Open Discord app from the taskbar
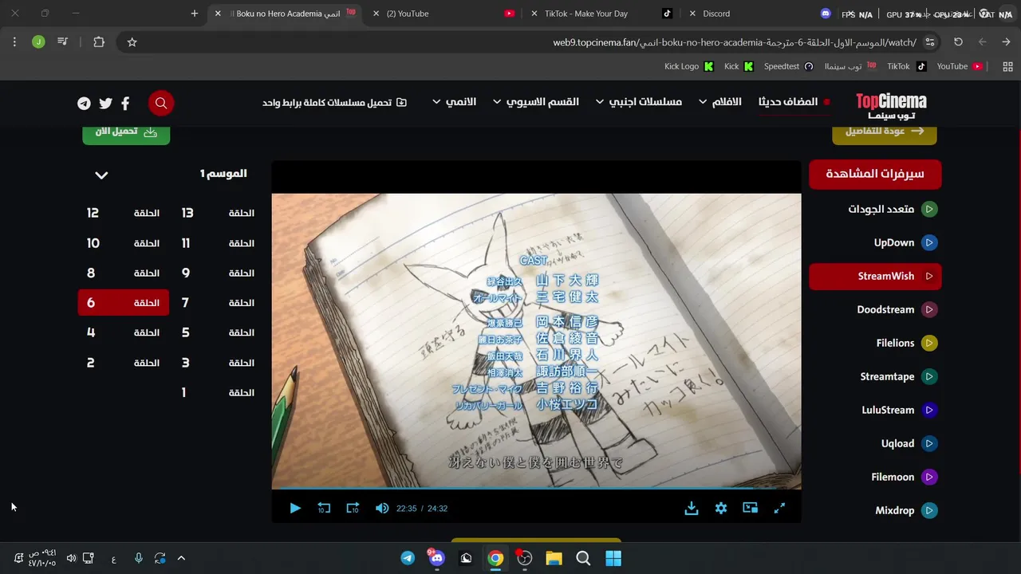Image resolution: width=1021 pixels, height=574 pixels. point(436,558)
